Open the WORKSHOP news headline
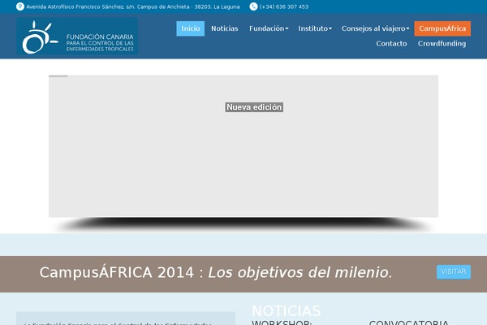Viewport: 487px width, 325px height. [282, 323]
